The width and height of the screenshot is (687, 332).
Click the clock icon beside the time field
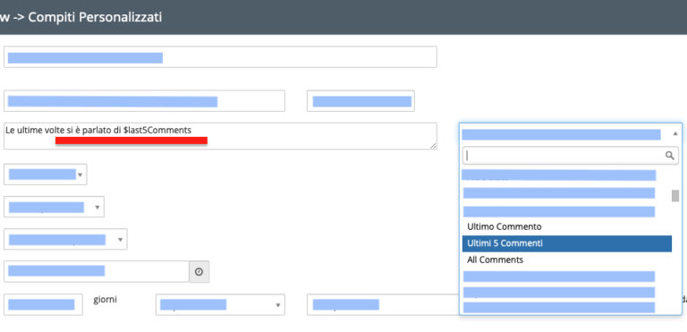point(199,272)
